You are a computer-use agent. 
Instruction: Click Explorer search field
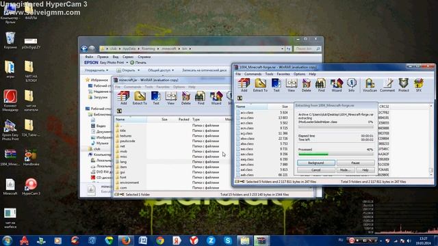coord(307,49)
